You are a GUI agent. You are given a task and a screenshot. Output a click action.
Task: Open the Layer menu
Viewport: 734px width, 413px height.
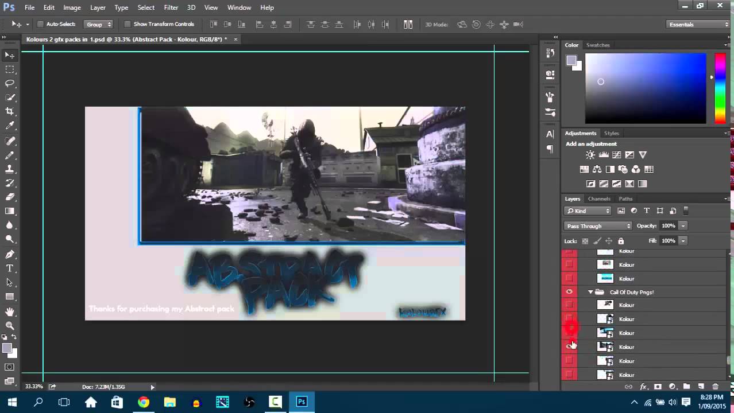pos(98,7)
